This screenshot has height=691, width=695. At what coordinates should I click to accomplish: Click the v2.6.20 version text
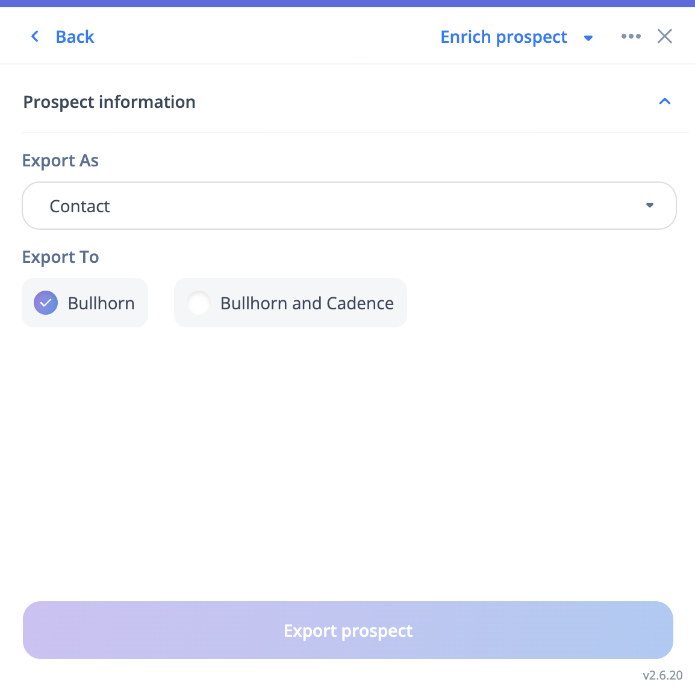(x=662, y=675)
